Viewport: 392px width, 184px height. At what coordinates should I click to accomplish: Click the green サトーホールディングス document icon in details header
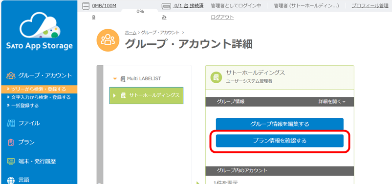coord(216,77)
